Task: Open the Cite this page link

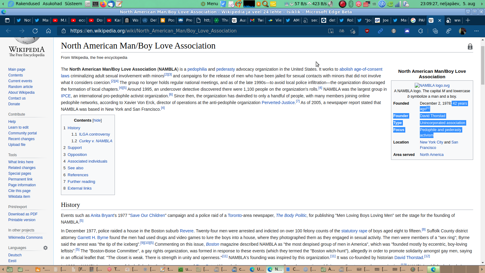Action: [19, 191]
